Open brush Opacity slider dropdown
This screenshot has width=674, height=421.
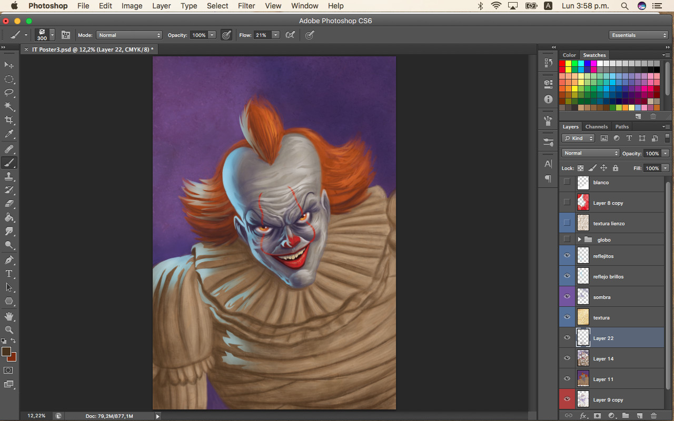pos(212,35)
